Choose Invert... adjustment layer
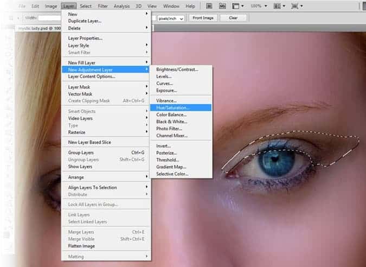The width and height of the screenshot is (366, 267). pos(181,146)
